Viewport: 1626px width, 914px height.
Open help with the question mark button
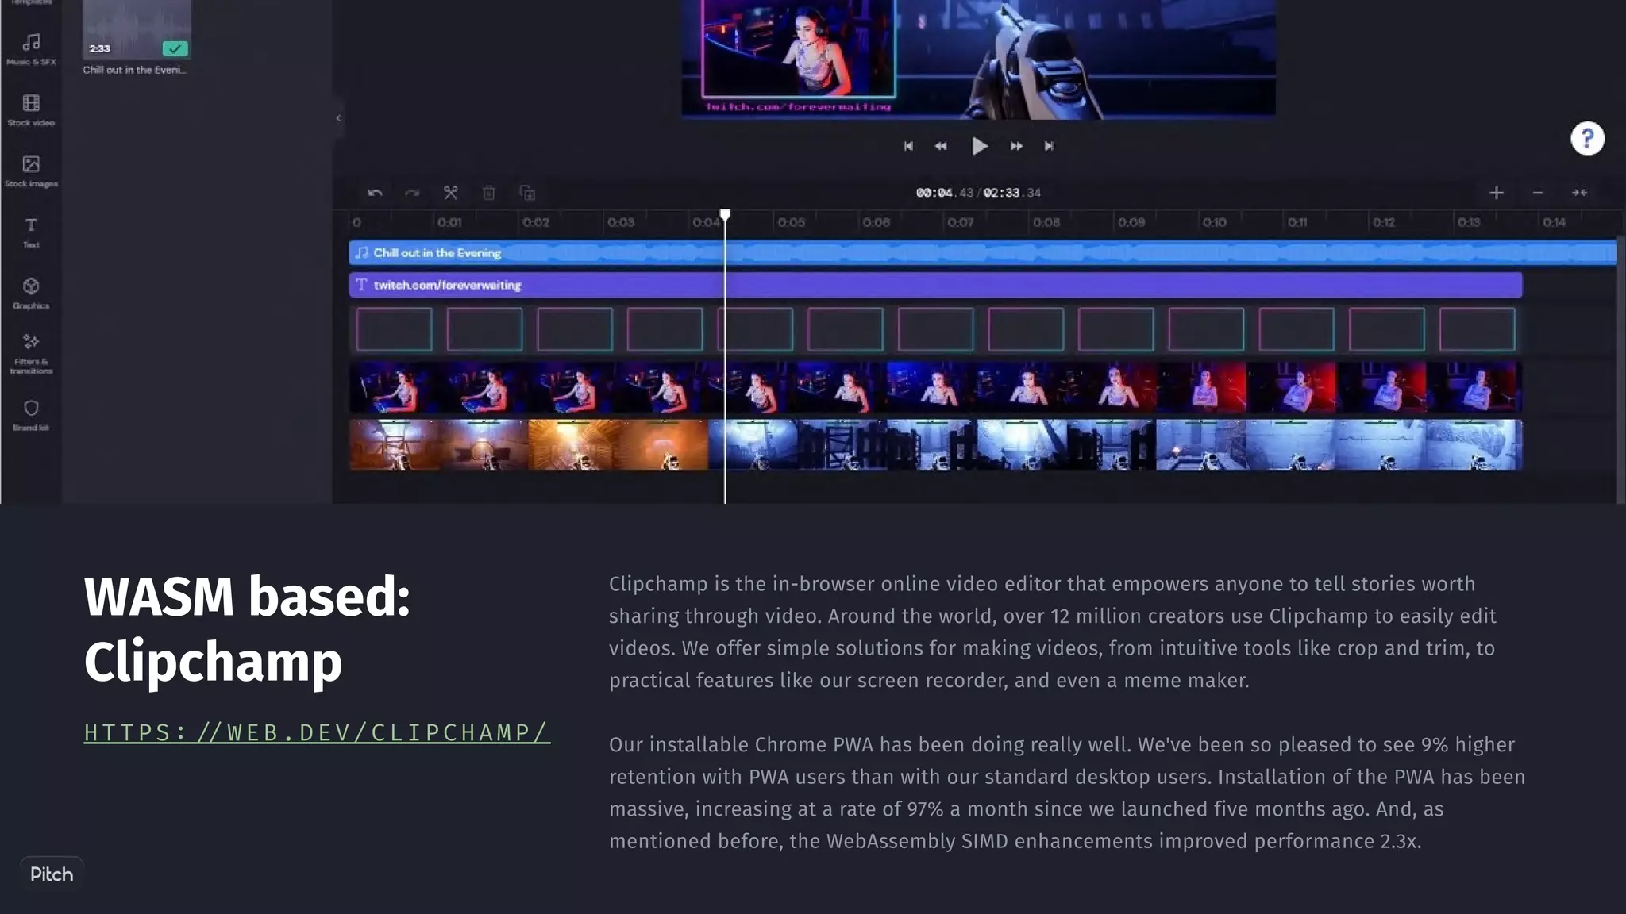[x=1588, y=139]
